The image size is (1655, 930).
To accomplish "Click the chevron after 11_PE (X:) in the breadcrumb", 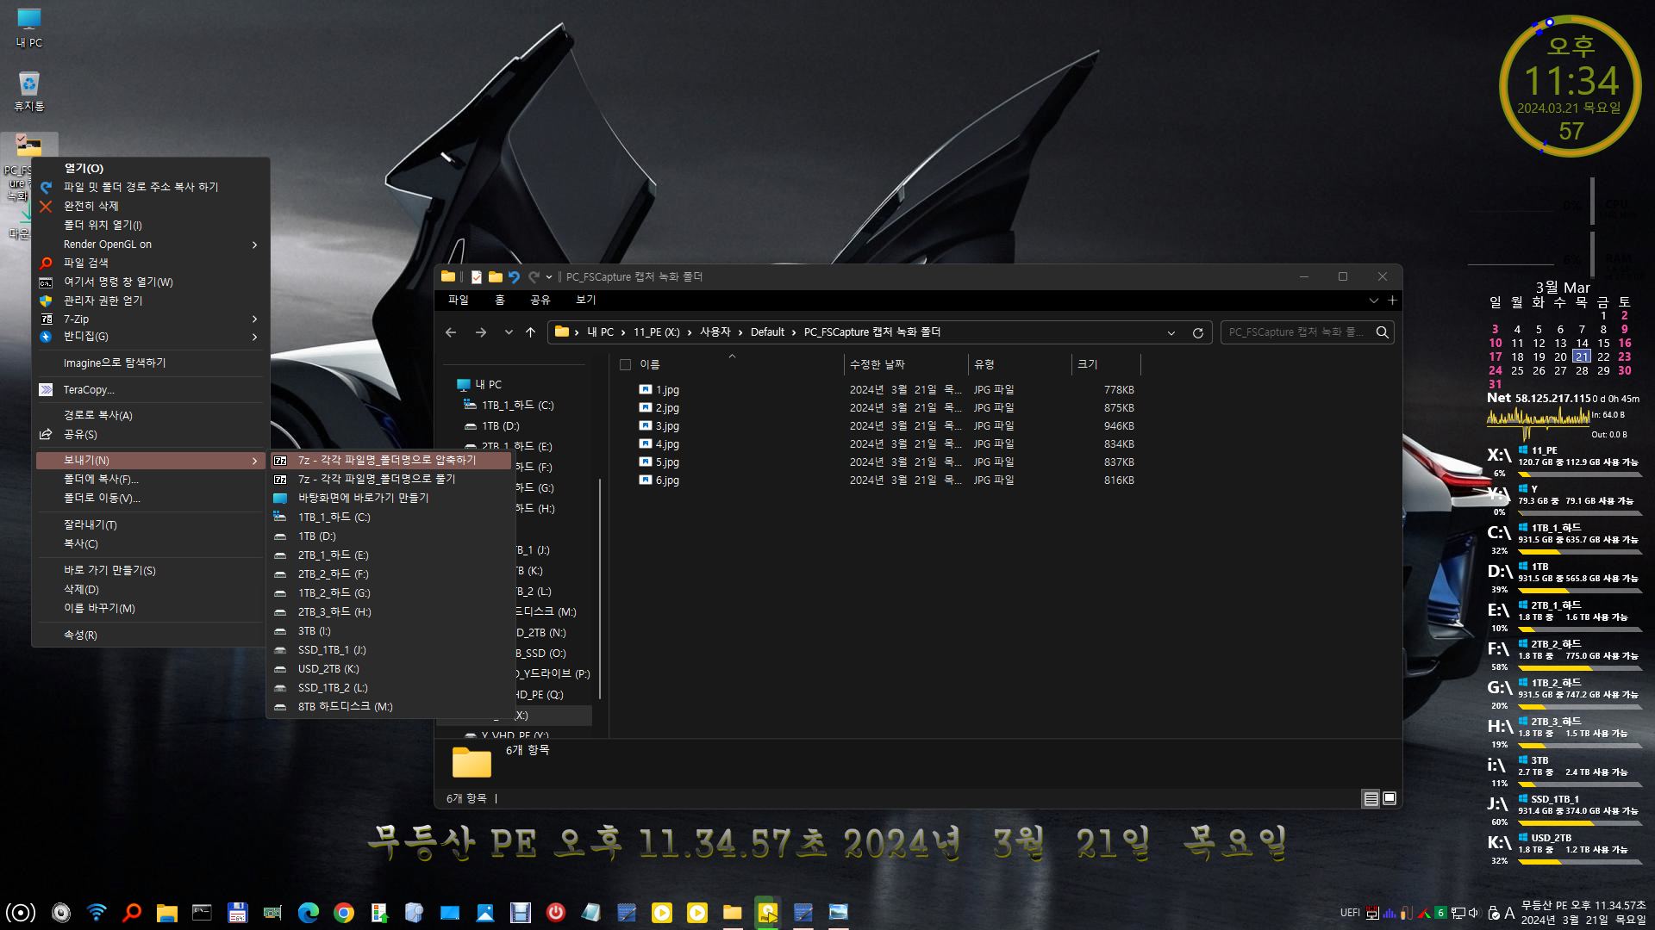I will (690, 332).
